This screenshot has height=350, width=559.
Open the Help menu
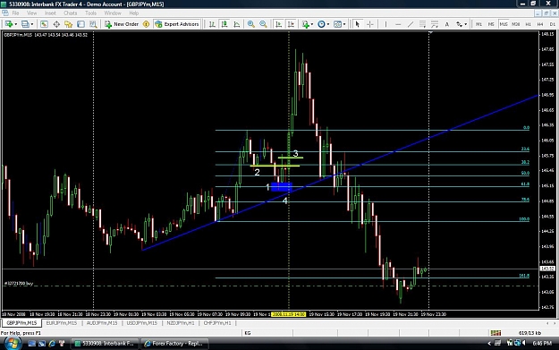[133, 13]
